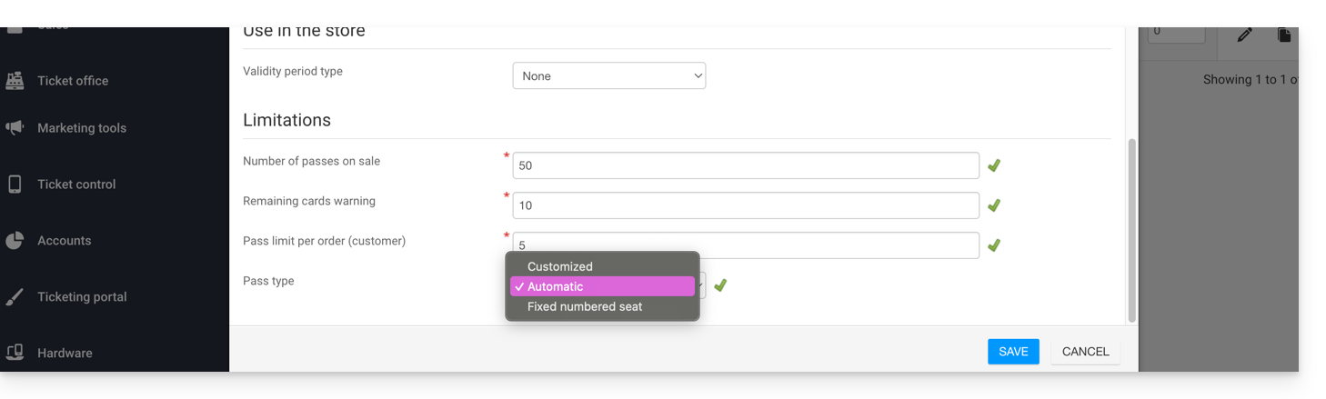The image size is (1326, 399).
Task: Click the pencil edit icon
Action: pyautogui.click(x=1244, y=35)
